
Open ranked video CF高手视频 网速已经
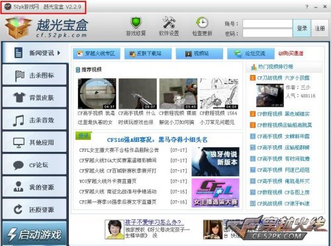click(283, 170)
